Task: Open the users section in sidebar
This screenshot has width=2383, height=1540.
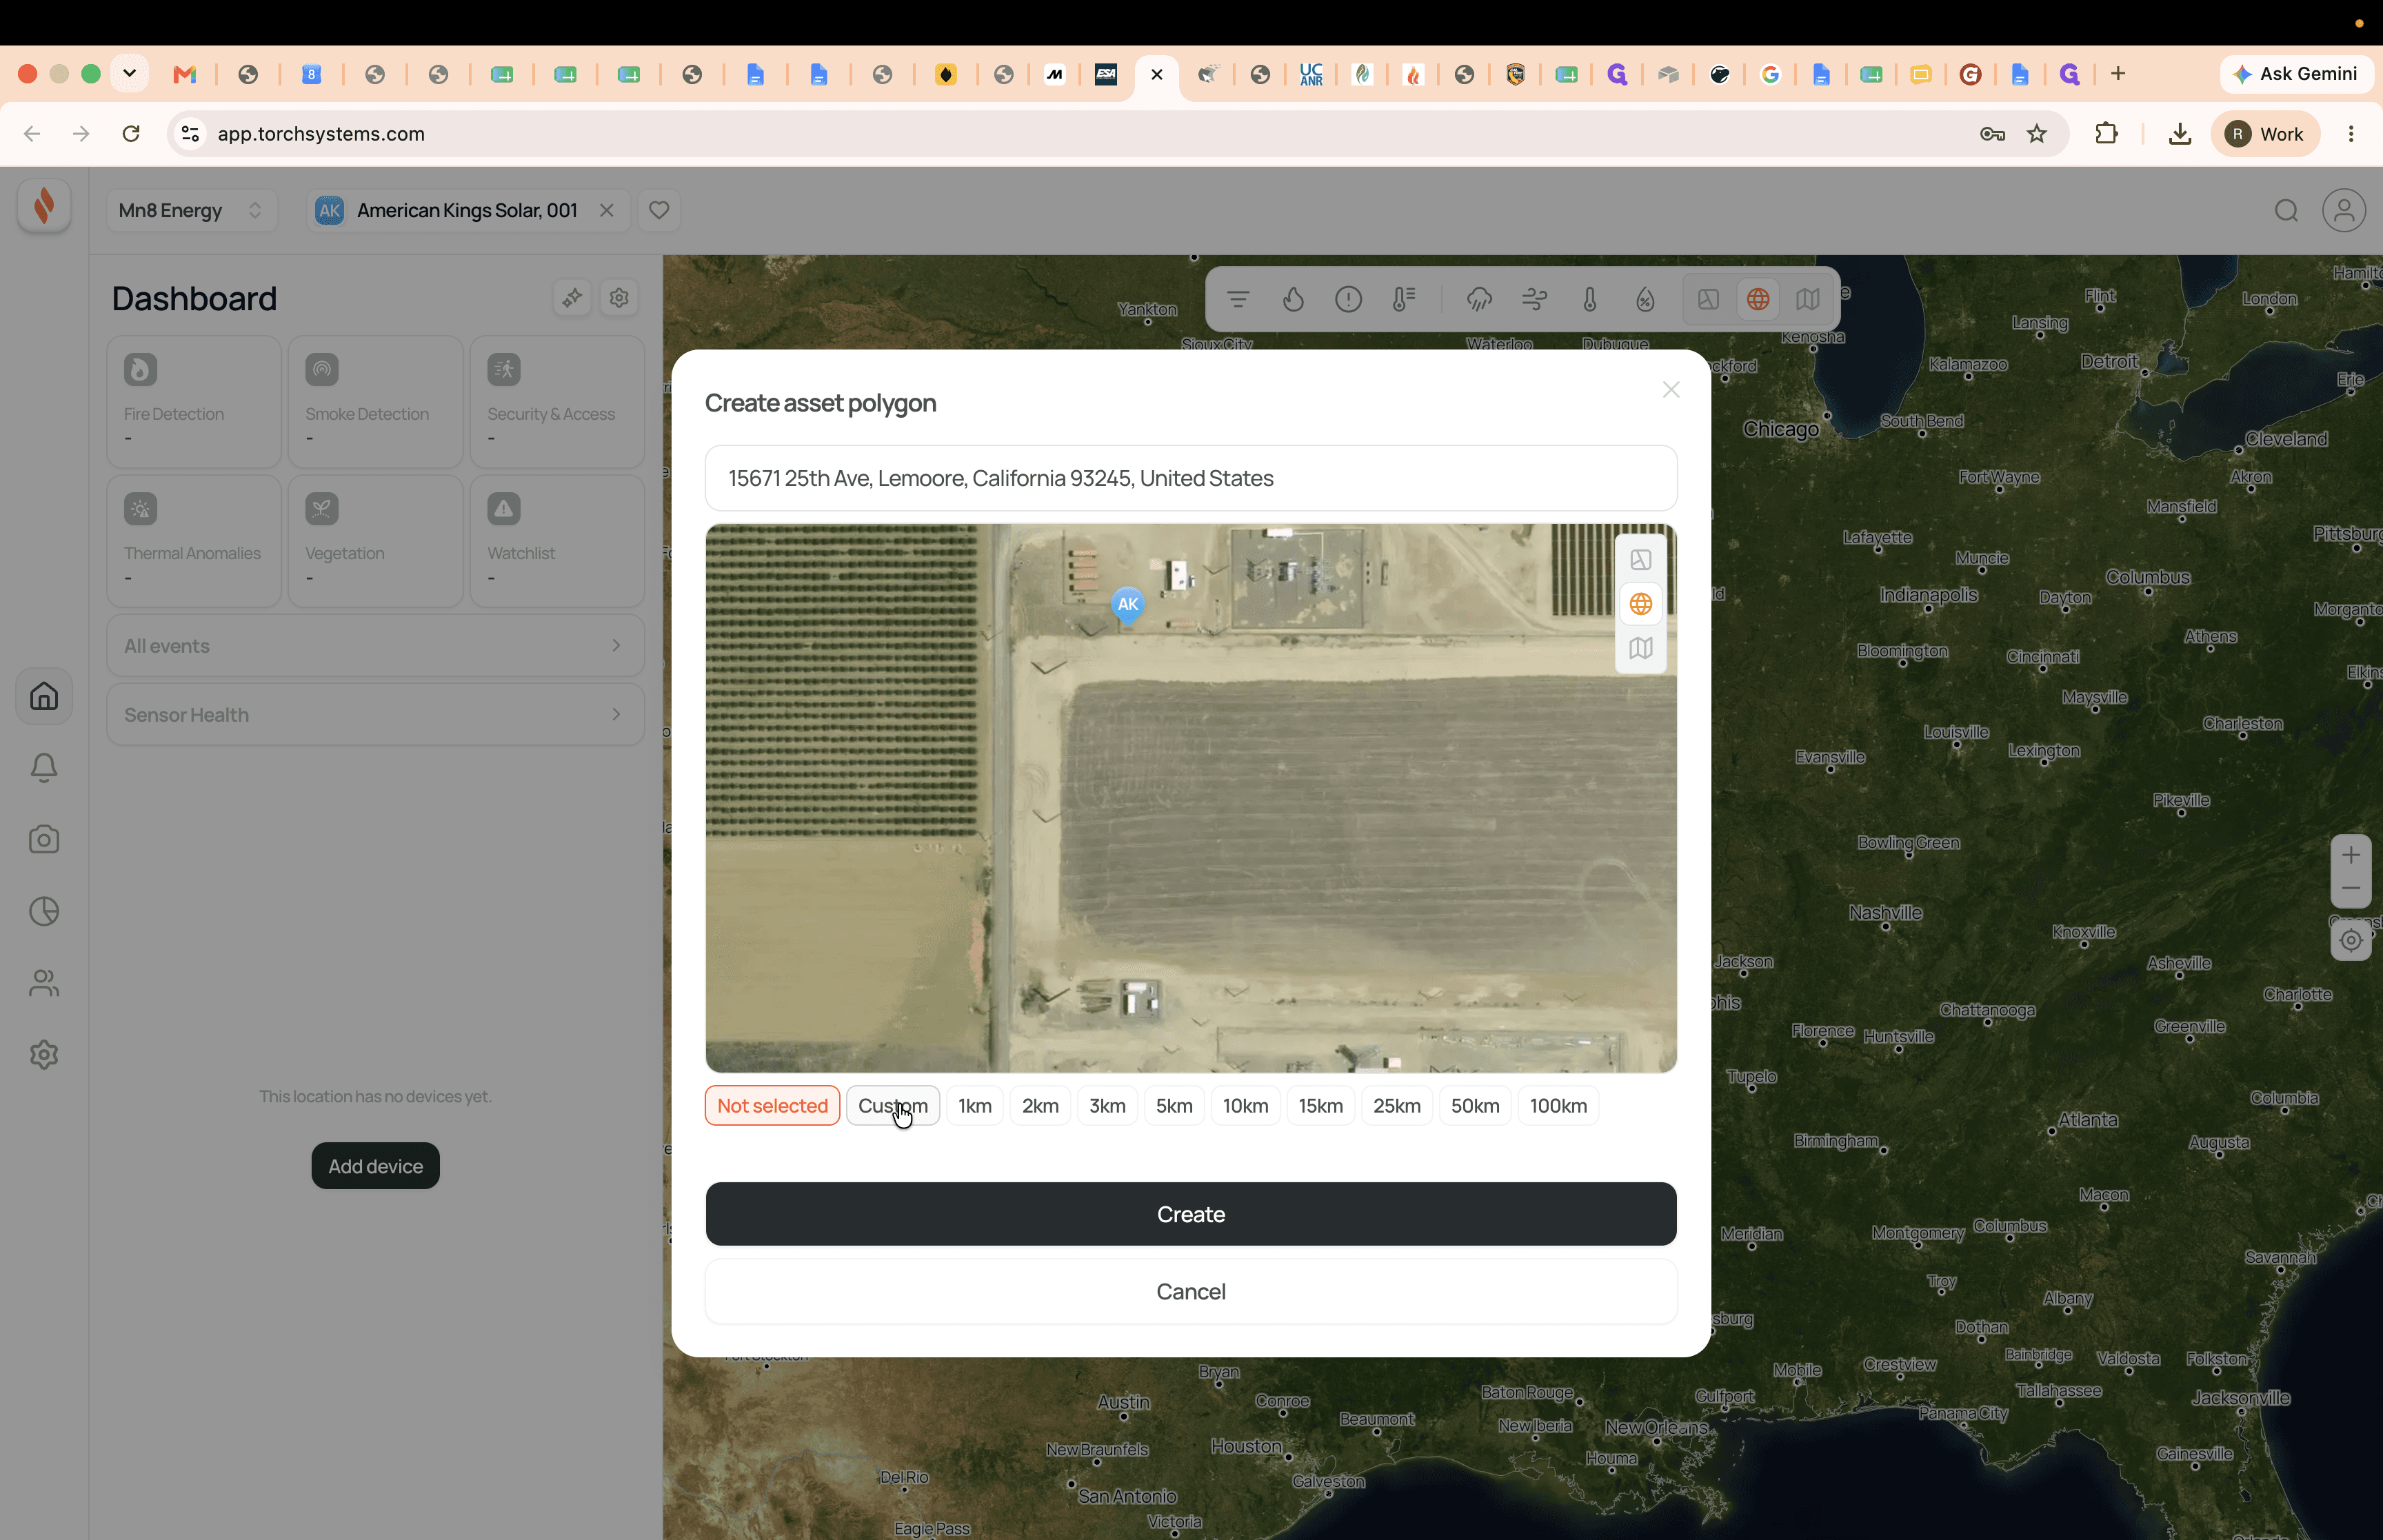Action: click(43, 983)
